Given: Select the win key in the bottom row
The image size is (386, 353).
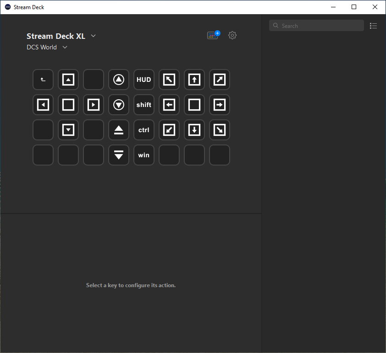Looking at the screenshot, I should coord(144,155).
